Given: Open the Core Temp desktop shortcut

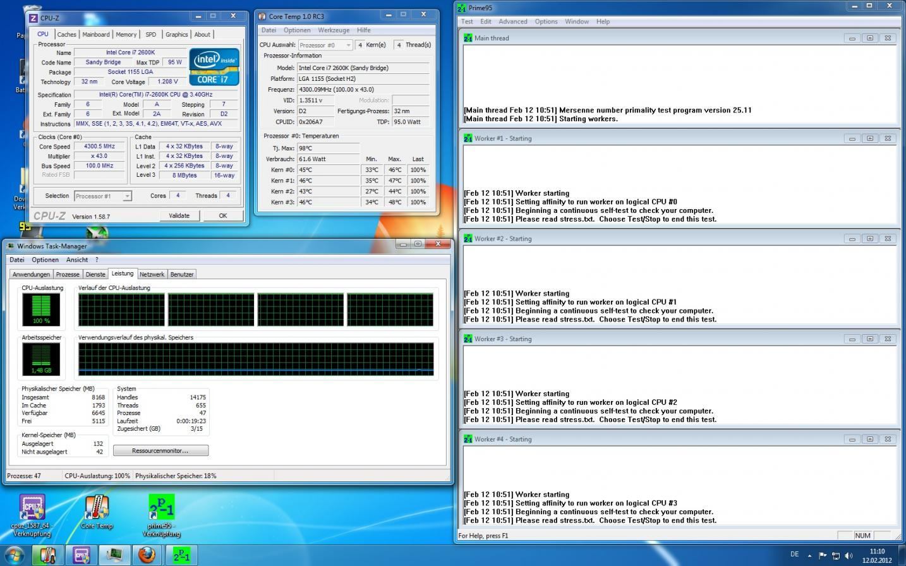Looking at the screenshot, I should pyautogui.click(x=97, y=512).
